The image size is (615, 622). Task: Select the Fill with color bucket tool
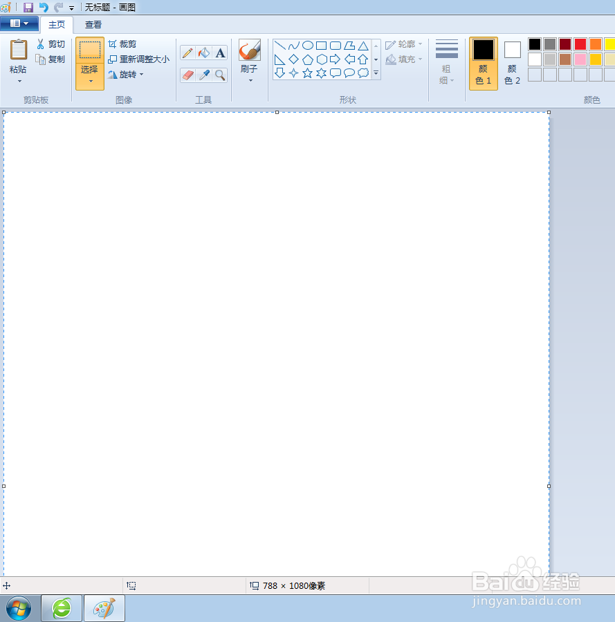(x=204, y=53)
